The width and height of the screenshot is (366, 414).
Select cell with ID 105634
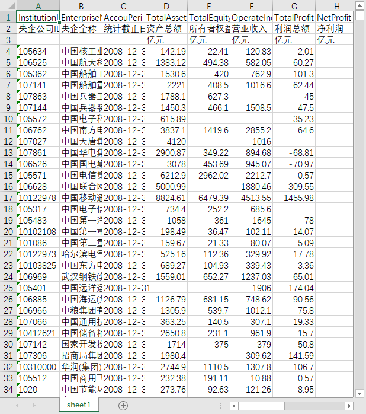38,51
